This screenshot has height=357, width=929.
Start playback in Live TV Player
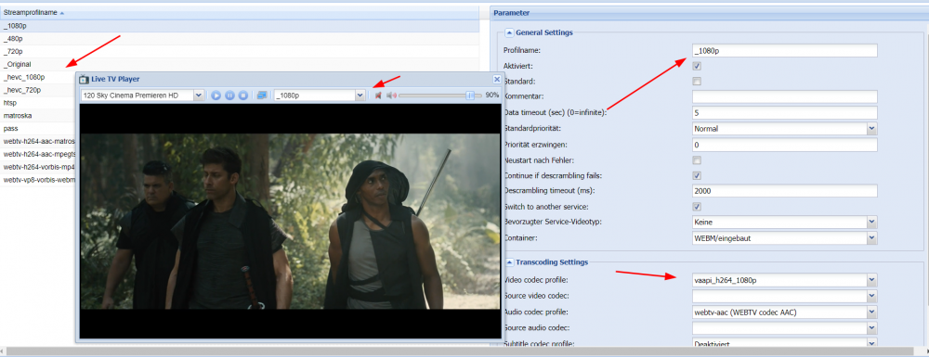click(x=216, y=96)
